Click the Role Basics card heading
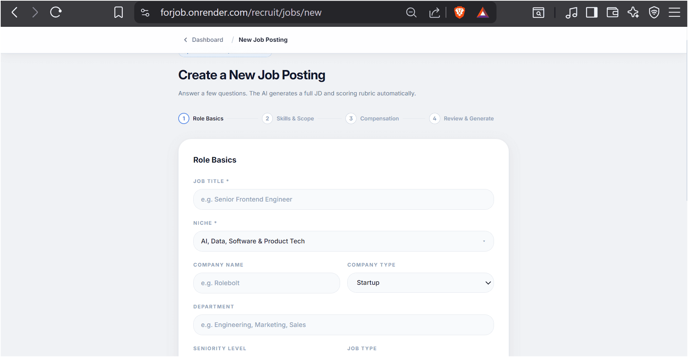This screenshot has height=357, width=688. 215,160
